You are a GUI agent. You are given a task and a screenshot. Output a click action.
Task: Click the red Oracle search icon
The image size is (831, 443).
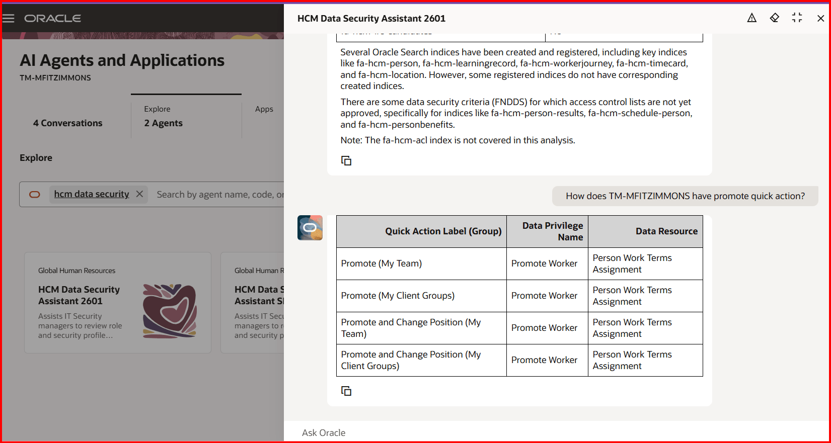35,195
